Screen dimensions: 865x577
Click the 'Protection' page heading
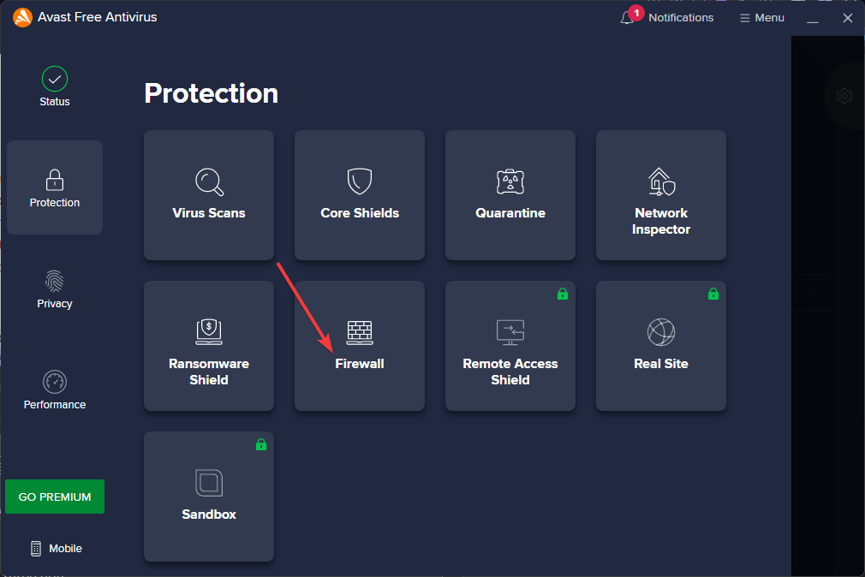click(x=211, y=92)
